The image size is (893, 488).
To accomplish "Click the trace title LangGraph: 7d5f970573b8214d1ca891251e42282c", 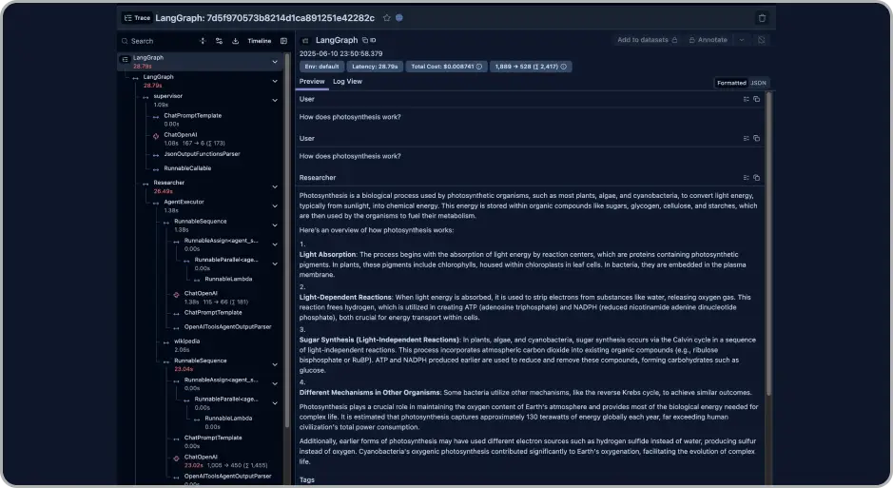I will point(264,18).
